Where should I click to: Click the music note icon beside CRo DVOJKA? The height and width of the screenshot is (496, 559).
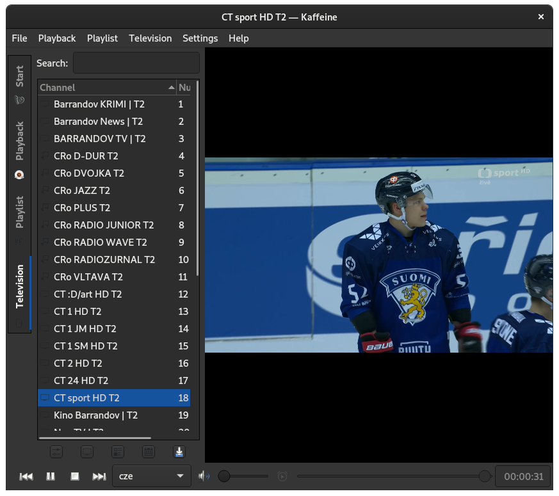click(45, 173)
